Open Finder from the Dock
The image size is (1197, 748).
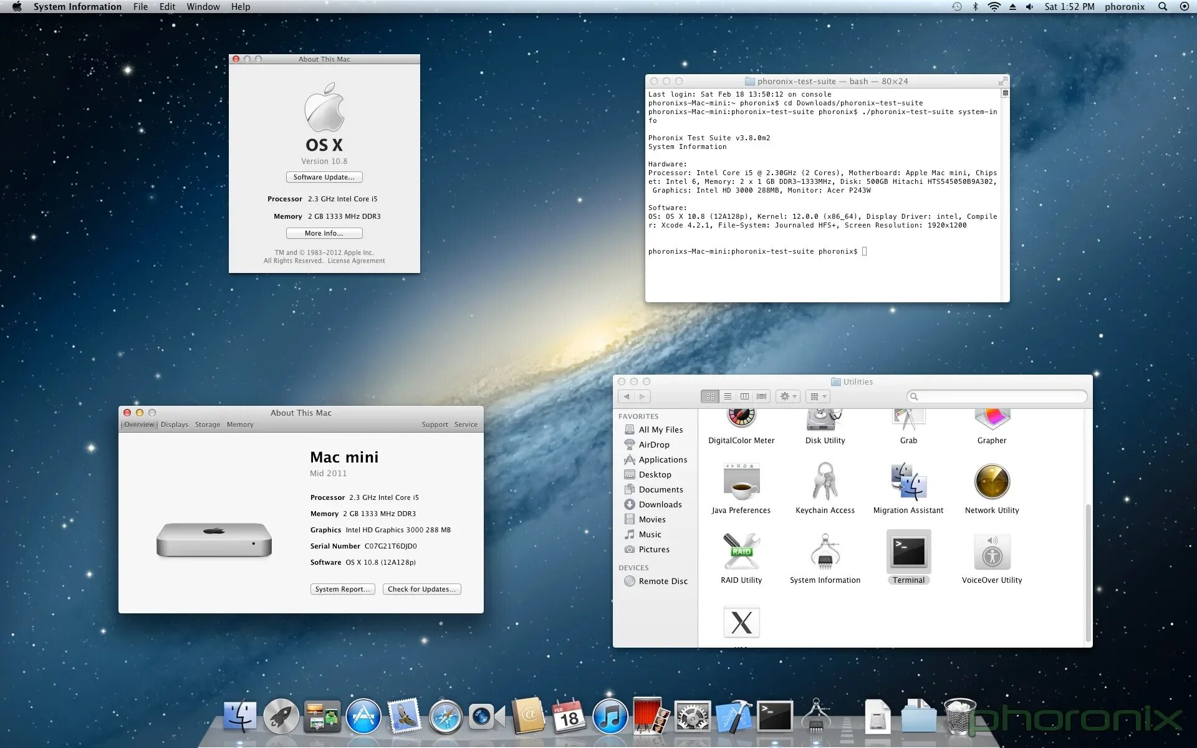coord(240,716)
